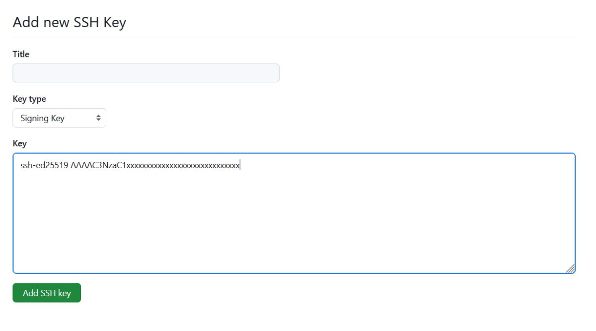Screen dimensions: 596x331
Task: Focus the empty Title input field
Action: click(146, 73)
